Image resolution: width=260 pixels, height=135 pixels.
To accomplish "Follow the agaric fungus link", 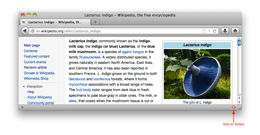I will [133, 52].
